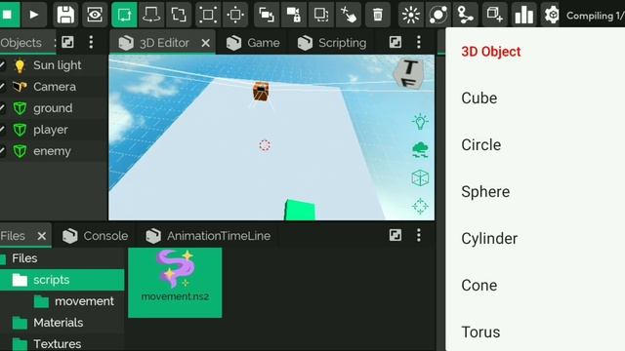The width and height of the screenshot is (625, 351).
Task: Select the ground object in the list
Action: click(x=53, y=108)
